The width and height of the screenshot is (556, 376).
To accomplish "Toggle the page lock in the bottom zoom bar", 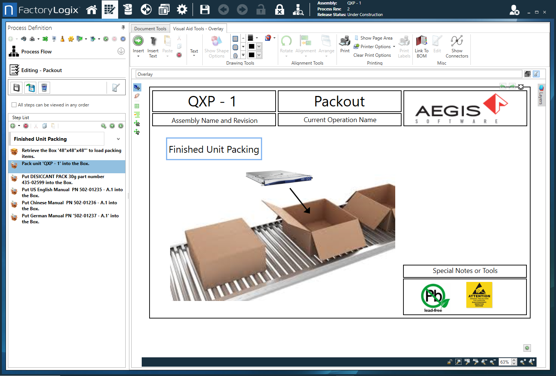I will pos(449,362).
